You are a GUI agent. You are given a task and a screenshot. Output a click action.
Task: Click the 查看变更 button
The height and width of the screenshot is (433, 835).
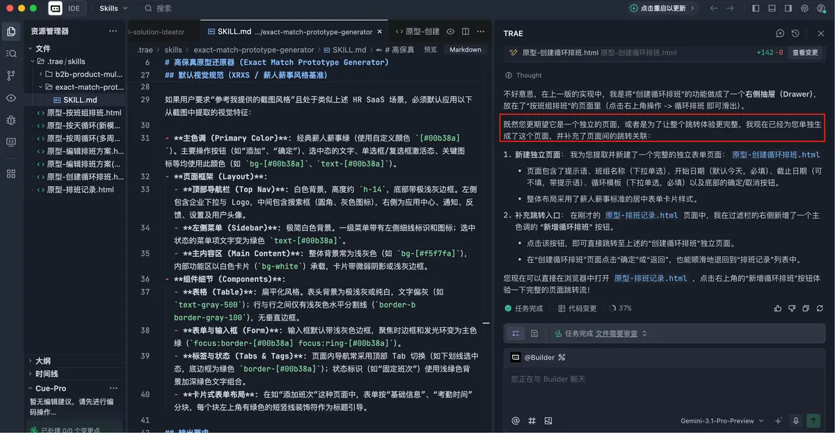[805, 52]
